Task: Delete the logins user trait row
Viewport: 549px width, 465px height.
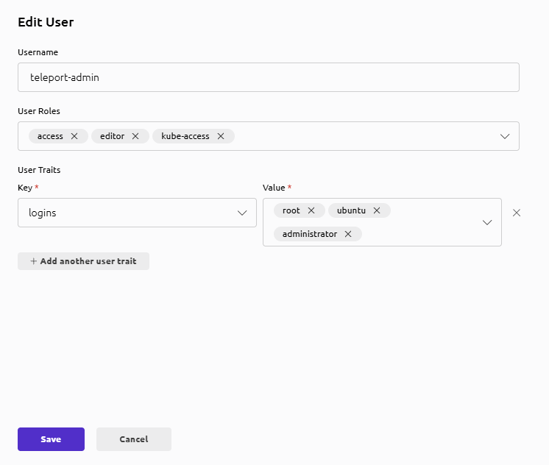Action: click(517, 213)
